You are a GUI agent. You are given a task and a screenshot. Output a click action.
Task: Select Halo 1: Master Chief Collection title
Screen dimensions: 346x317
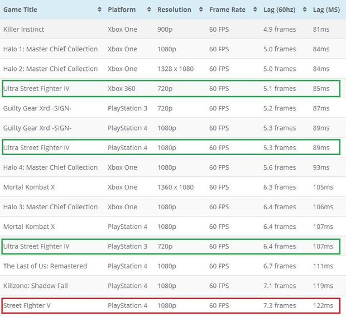(50, 49)
